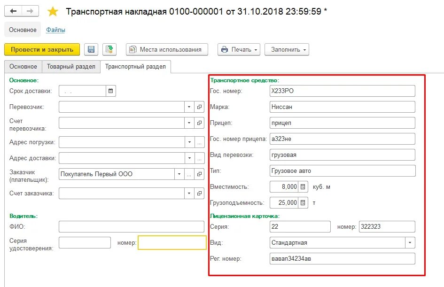Click the Стандартная license type field

point(337,242)
